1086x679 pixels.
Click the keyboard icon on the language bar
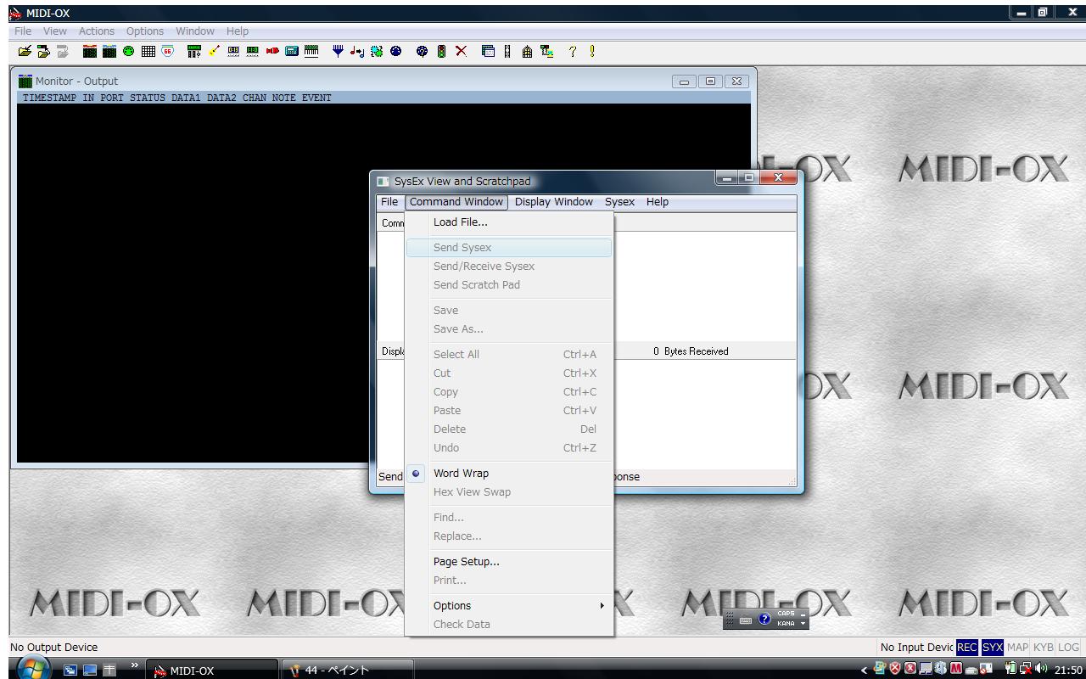click(x=746, y=620)
